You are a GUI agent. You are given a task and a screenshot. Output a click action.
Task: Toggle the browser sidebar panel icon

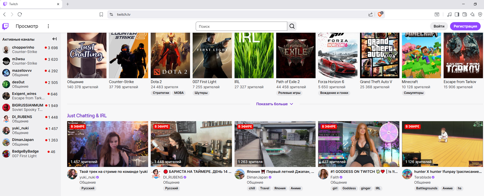(457, 14)
